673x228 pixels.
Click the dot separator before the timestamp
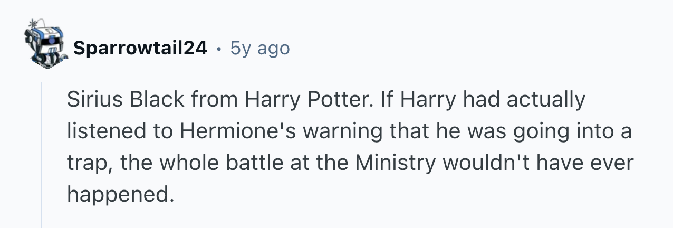point(218,49)
